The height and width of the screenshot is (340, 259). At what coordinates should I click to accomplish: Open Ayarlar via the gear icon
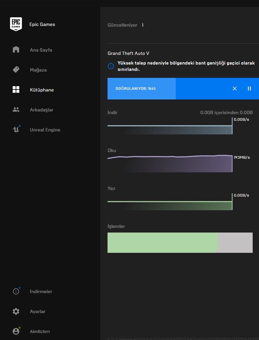tap(16, 311)
